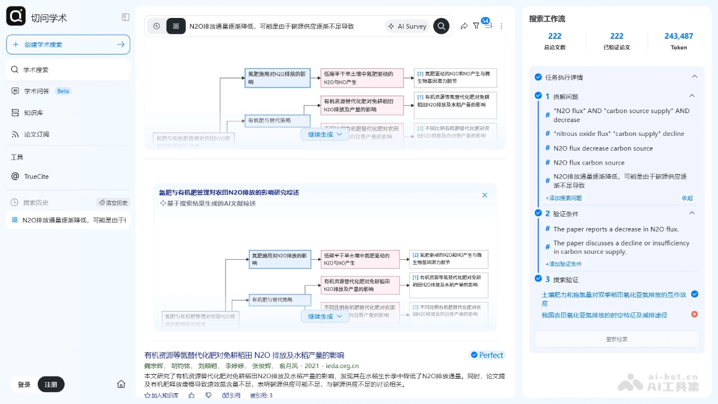Viewport: 718px width, 404px height.
Task: Click the magnifier search icon in query bar
Action: (x=441, y=26)
